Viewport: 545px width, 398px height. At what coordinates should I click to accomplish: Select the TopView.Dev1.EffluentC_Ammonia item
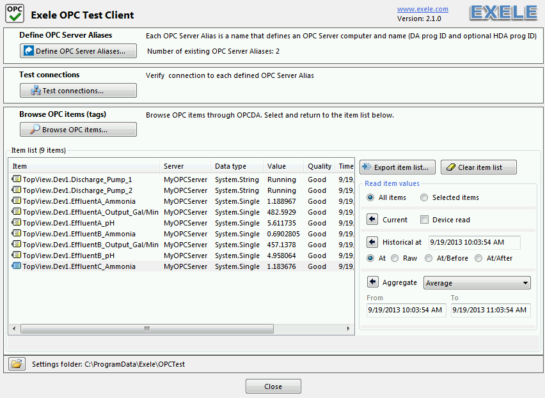(x=182, y=266)
